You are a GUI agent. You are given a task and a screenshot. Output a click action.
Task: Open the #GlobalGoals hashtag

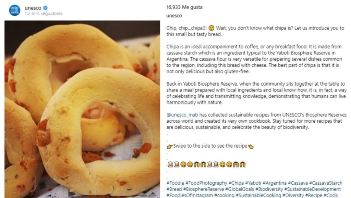240,189
